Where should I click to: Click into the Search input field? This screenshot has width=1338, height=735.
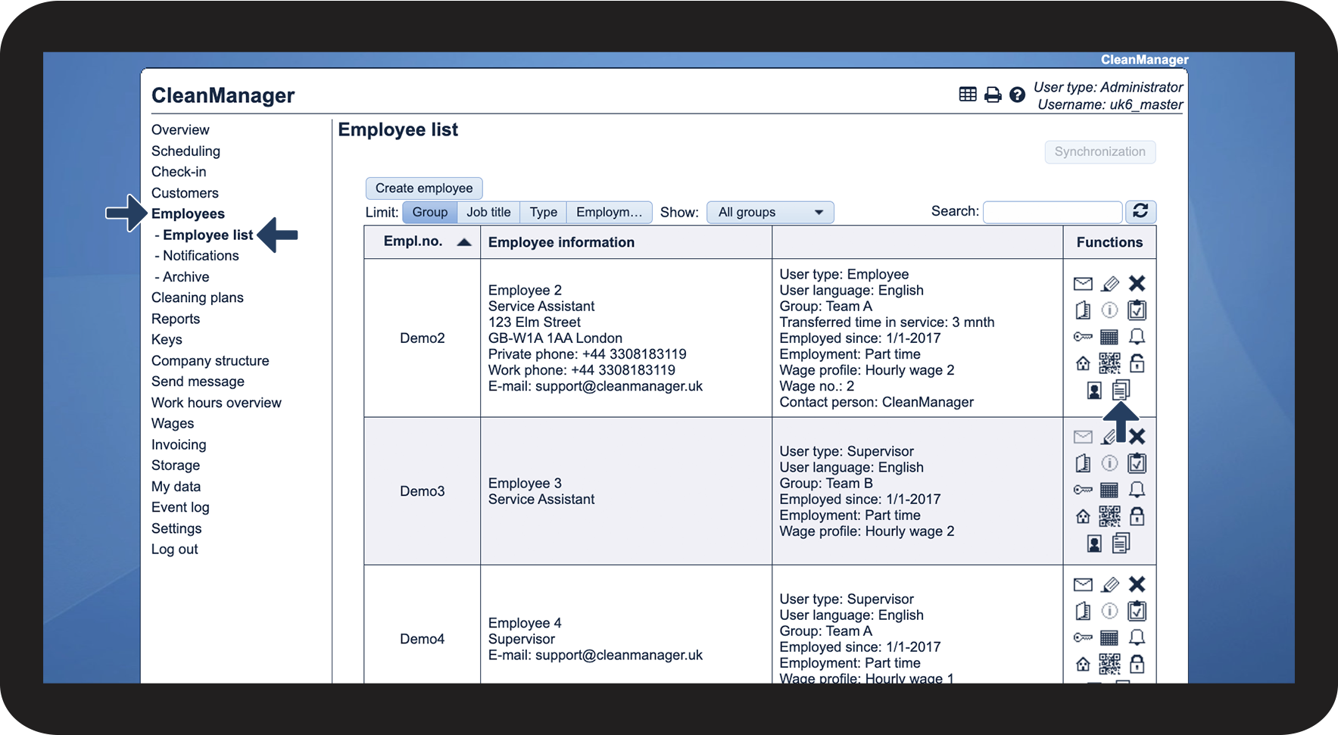pos(1052,213)
